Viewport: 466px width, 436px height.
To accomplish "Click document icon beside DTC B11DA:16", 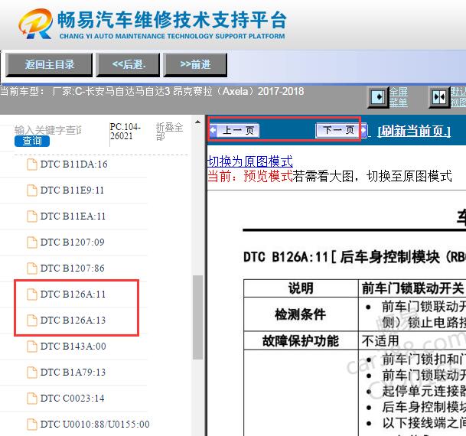I will [32, 164].
